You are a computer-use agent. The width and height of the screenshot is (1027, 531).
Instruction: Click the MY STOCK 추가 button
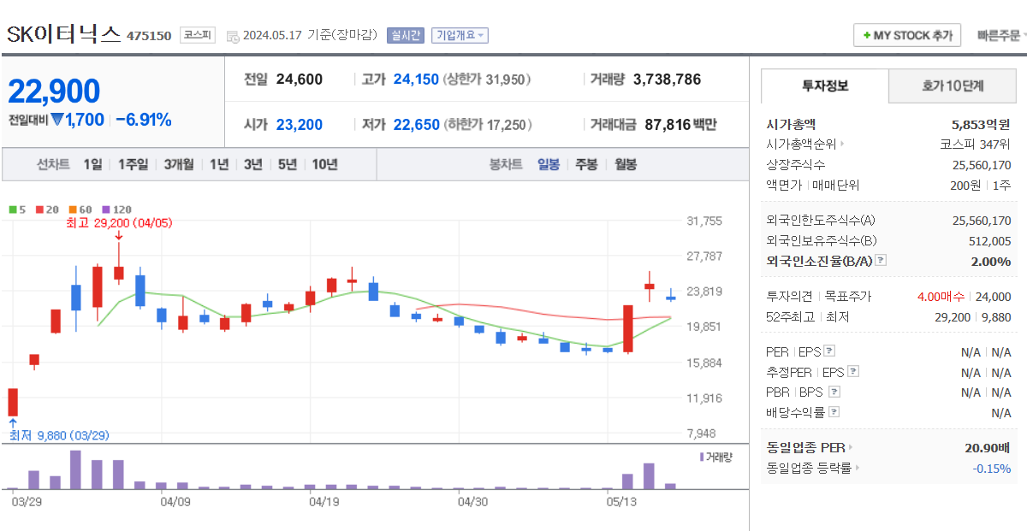tap(907, 35)
